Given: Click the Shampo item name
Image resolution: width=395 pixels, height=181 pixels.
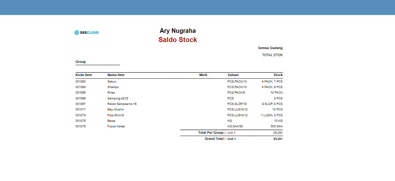Looking at the screenshot, I should pos(113,87).
